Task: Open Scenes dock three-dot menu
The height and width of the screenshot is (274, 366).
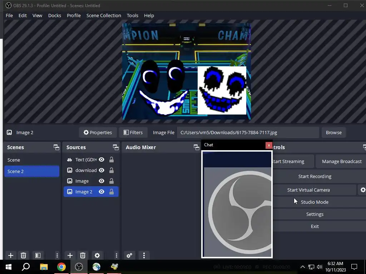Action: tap(57, 255)
